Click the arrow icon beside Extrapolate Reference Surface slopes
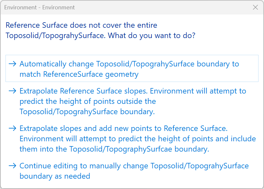The width and height of the screenshot is (264, 189). coord(13,91)
